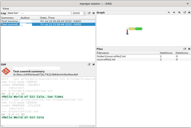Screen dimensions: 191x128
Task: Click the yellow HEAD label in graph
Action: coord(132,29)
